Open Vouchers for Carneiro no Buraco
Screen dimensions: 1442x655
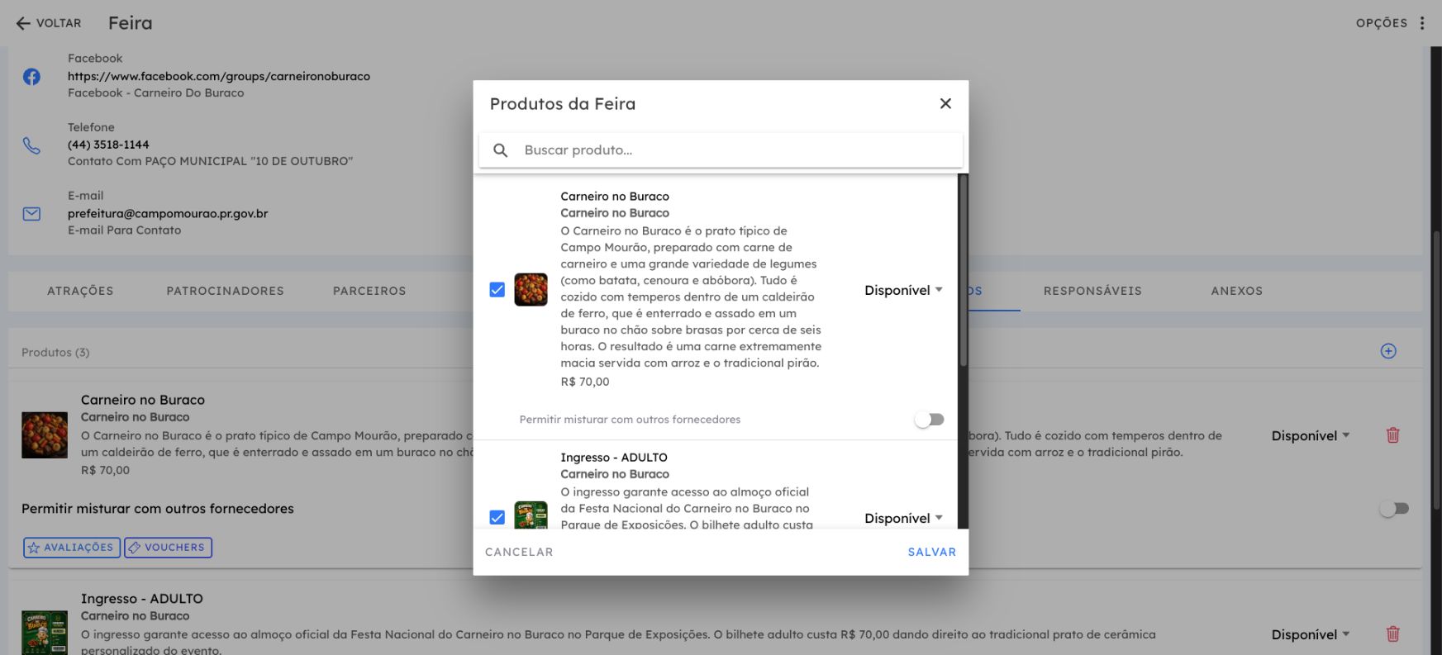[x=168, y=548]
